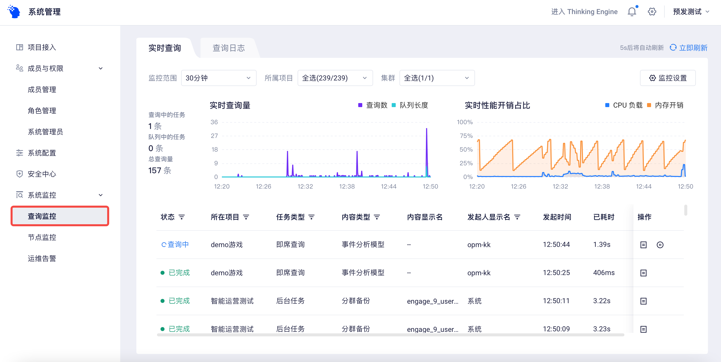Select 查询监控 in sidebar
Image resolution: width=721 pixels, height=362 pixels.
(x=60, y=216)
